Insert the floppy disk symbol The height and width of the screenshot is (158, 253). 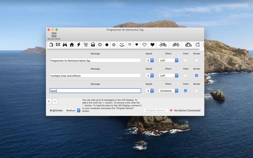[x=93, y=45]
